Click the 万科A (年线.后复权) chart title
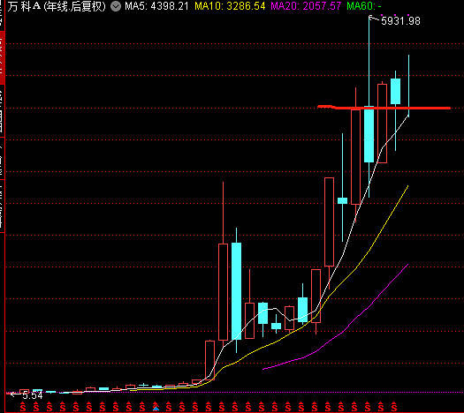 click(57, 6)
